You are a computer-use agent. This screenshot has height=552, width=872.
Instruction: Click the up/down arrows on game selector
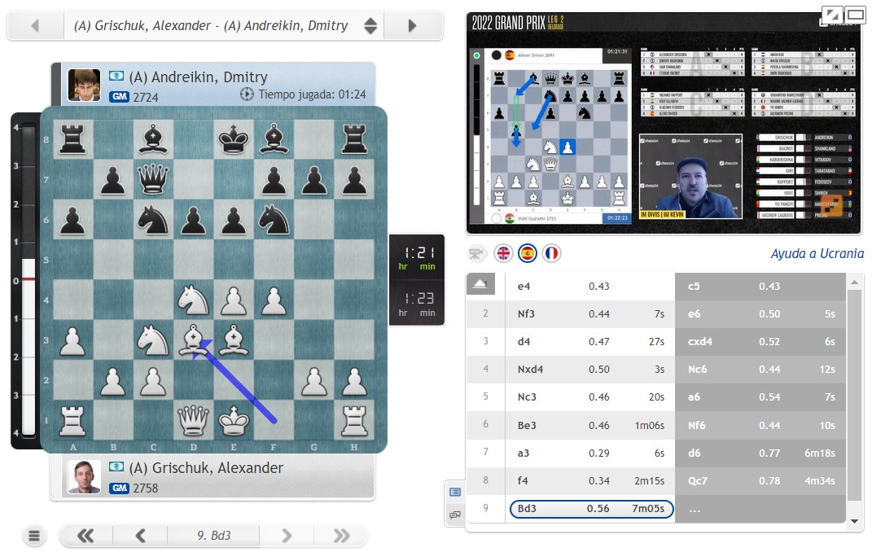pyautogui.click(x=370, y=25)
